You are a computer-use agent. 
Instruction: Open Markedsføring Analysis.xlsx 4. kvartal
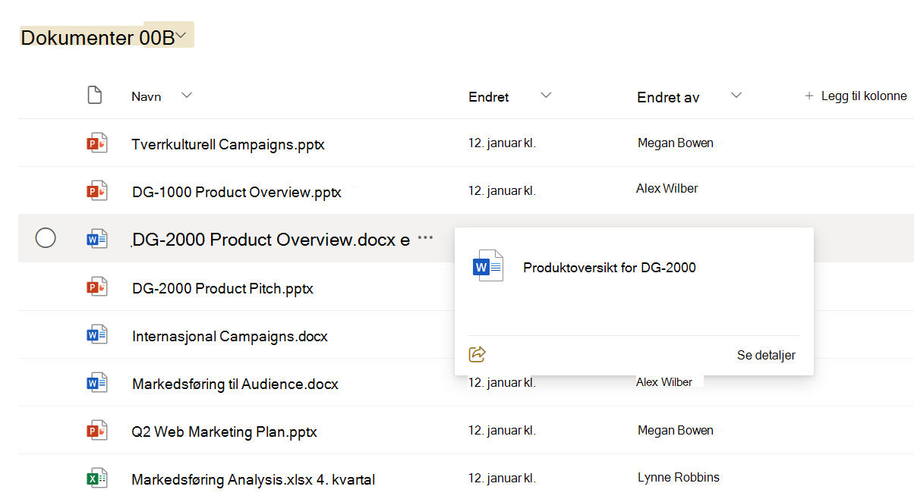tap(254, 479)
